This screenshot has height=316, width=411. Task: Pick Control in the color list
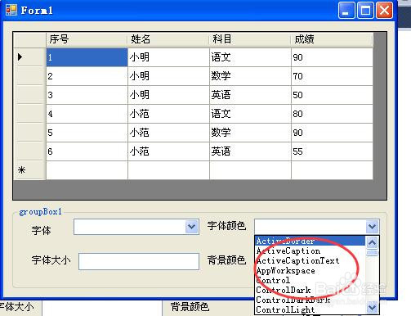coord(310,280)
